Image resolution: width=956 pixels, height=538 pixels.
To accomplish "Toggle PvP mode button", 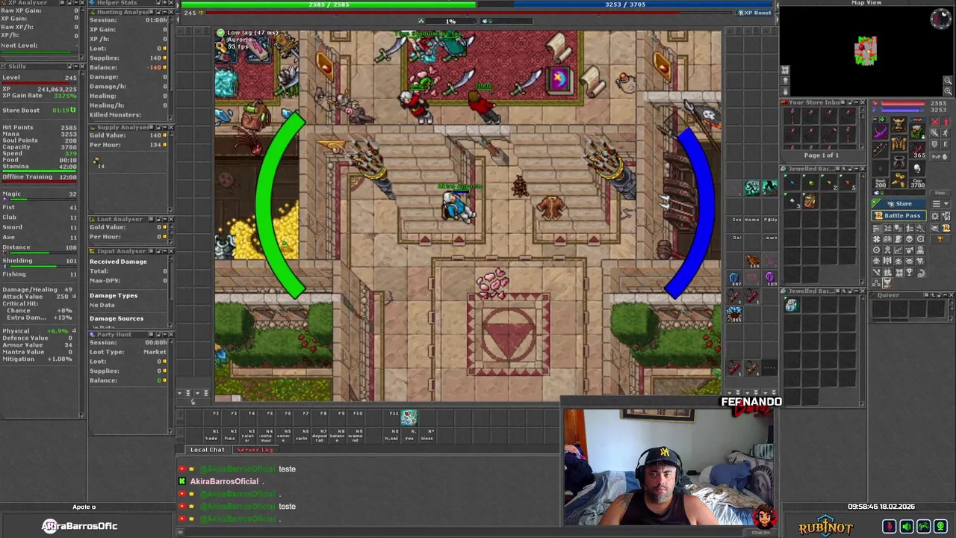I will click(940, 156).
